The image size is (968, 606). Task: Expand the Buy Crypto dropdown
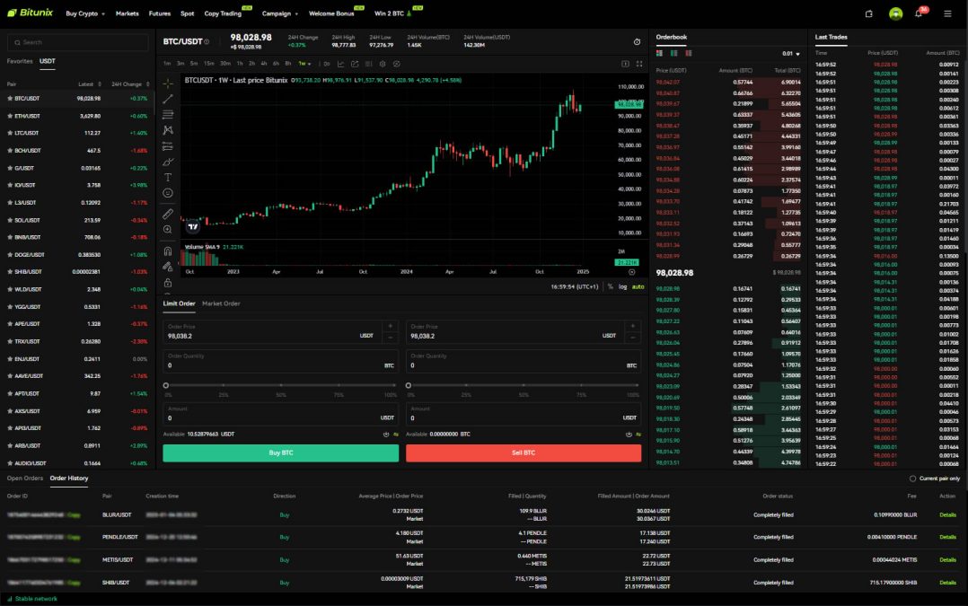(85, 13)
